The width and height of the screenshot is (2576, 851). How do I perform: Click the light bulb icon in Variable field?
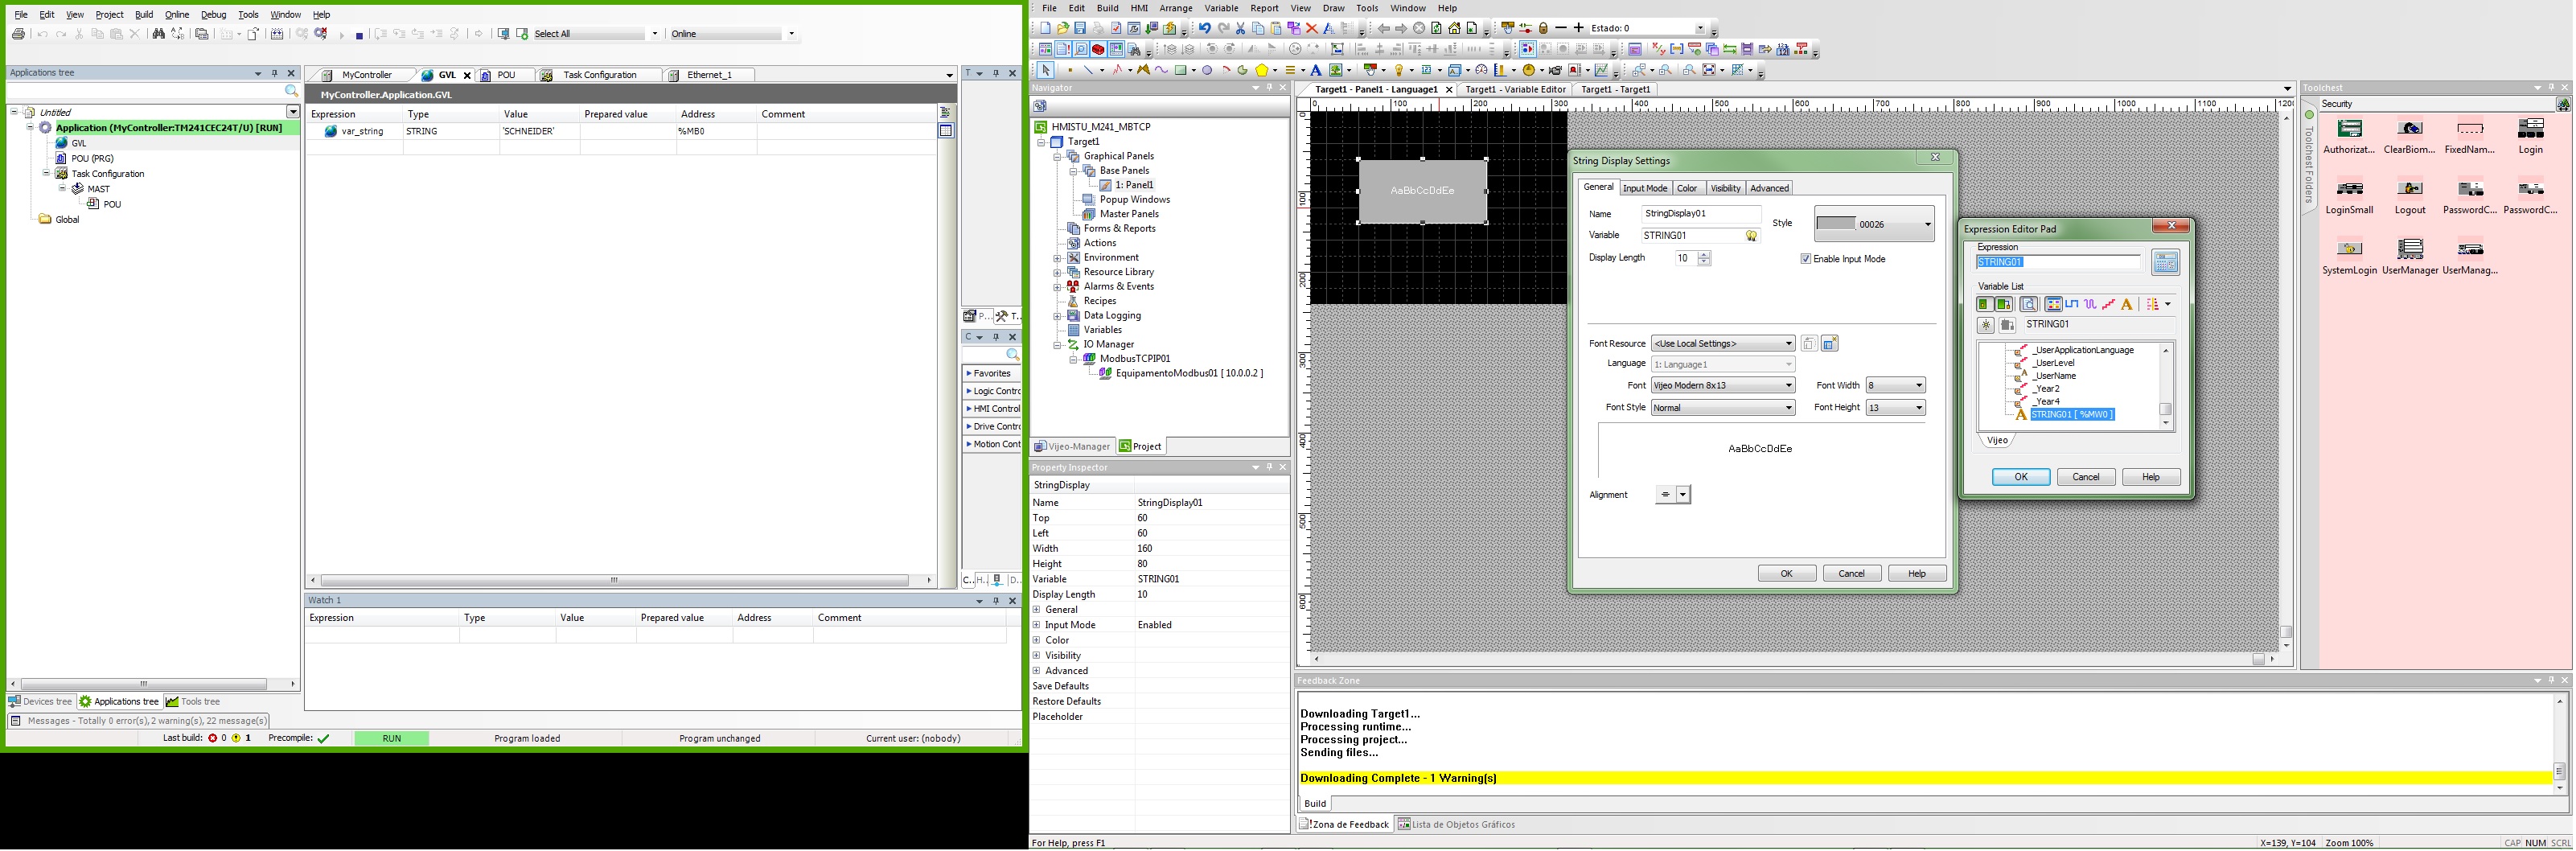tap(1752, 236)
